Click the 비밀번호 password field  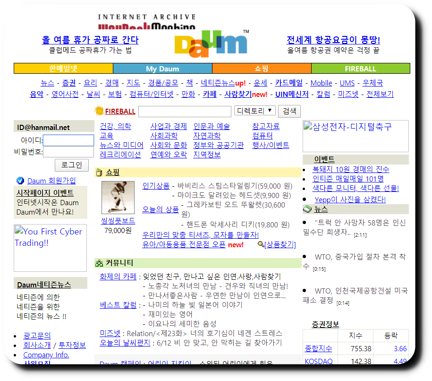click(x=68, y=152)
